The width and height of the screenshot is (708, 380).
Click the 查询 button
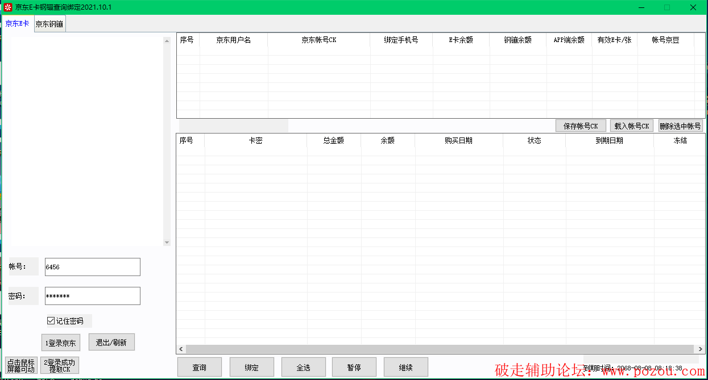pyautogui.click(x=200, y=367)
